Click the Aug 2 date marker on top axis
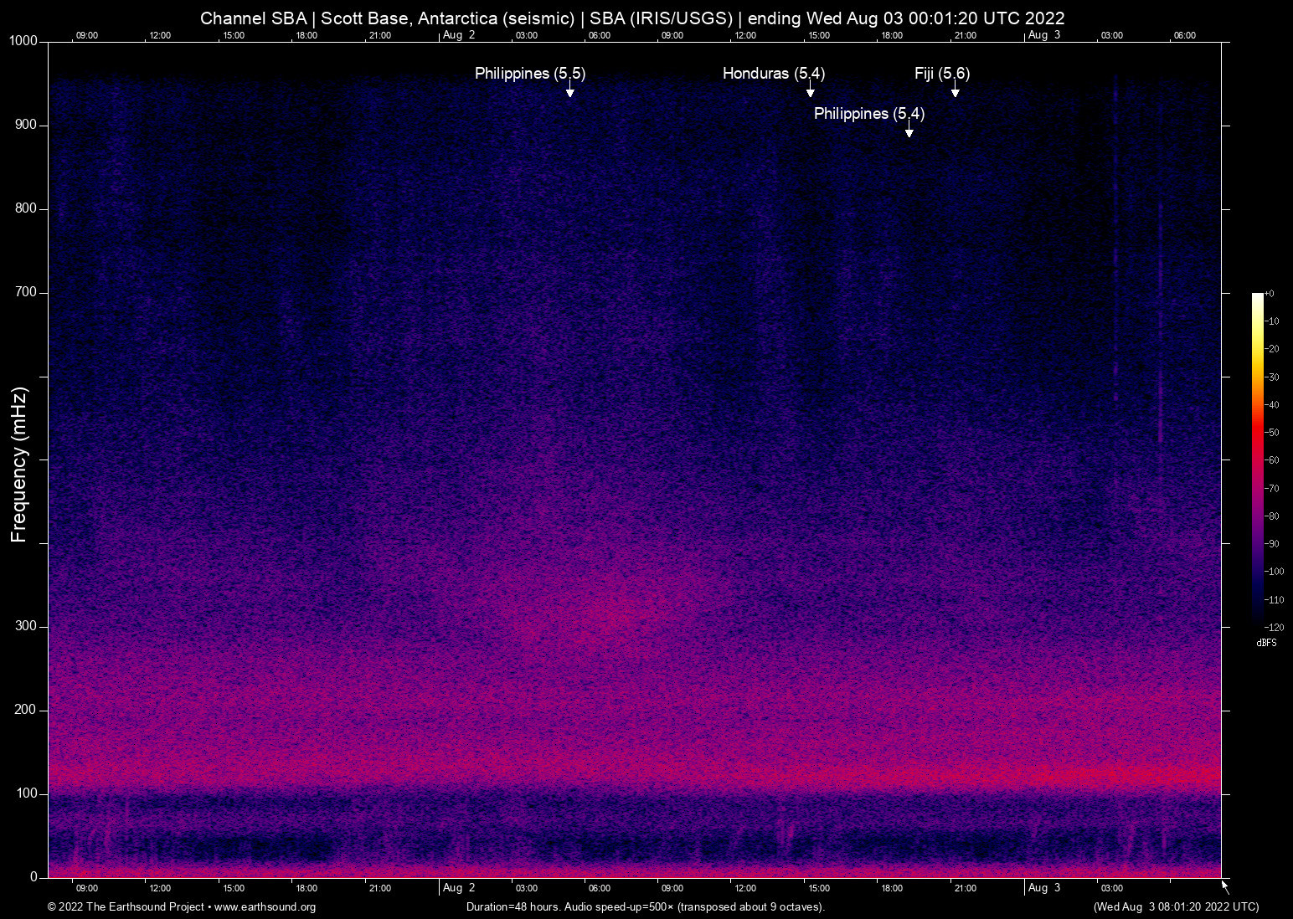 pos(458,35)
